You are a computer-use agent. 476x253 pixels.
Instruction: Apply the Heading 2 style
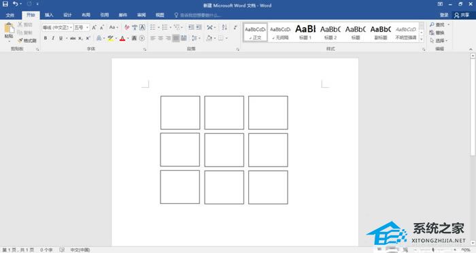pos(330,33)
